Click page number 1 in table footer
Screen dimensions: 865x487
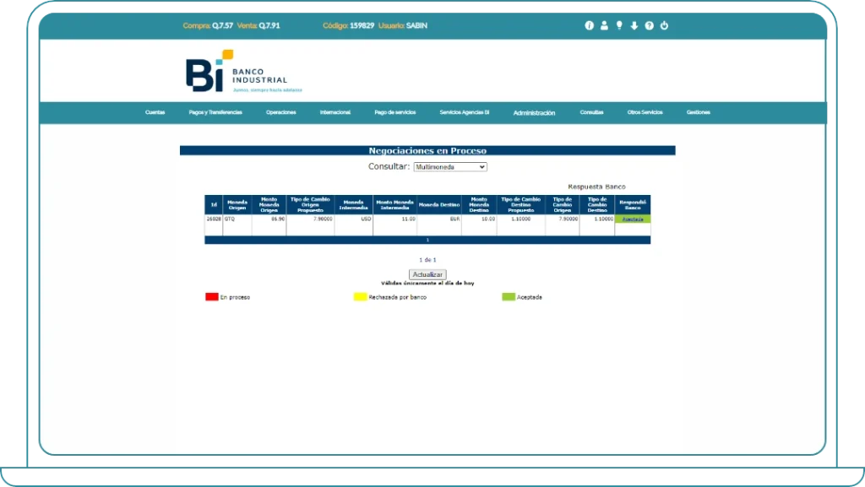coord(427,240)
